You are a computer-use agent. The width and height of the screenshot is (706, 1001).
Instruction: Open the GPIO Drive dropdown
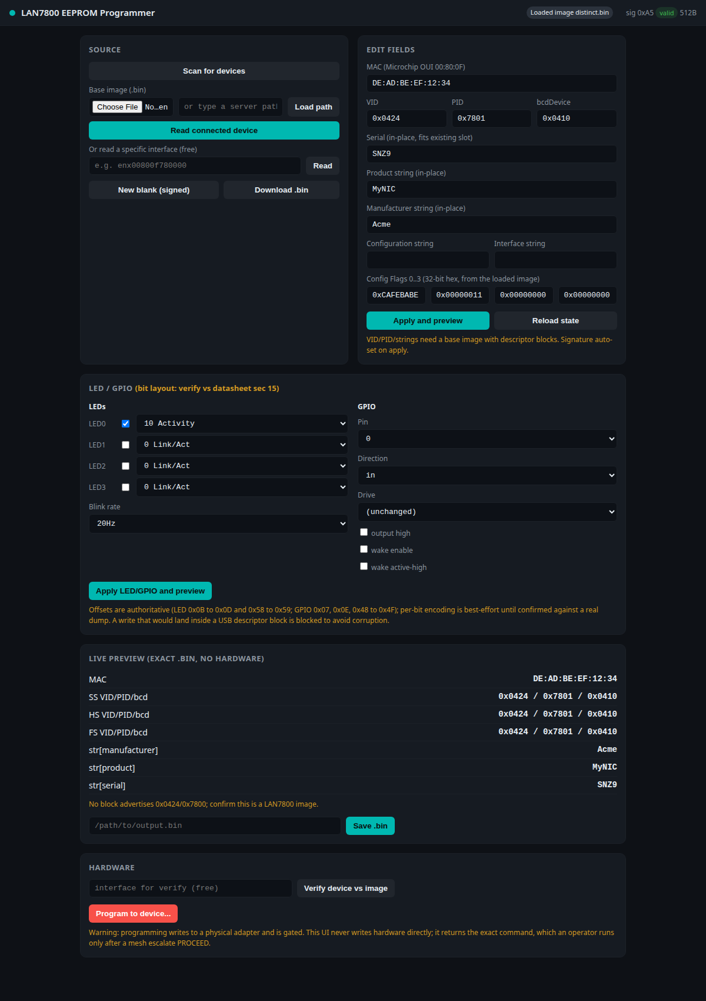click(487, 512)
